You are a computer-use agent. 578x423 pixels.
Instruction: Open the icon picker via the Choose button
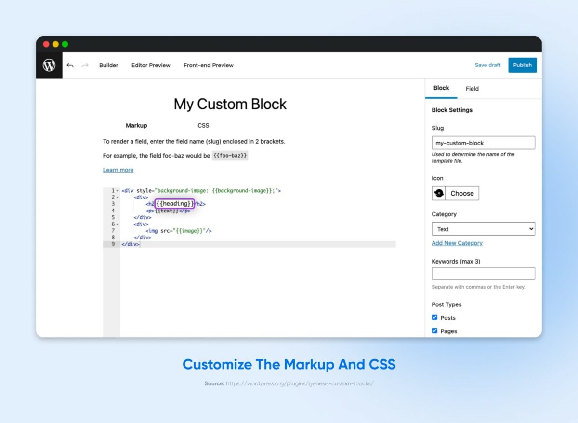tap(461, 193)
